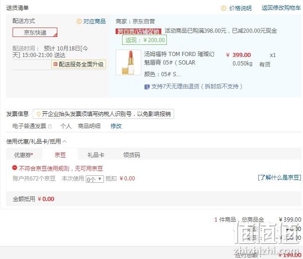
Task: Open the 支持7天无理由退货 link
Action: click(x=197, y=86)
